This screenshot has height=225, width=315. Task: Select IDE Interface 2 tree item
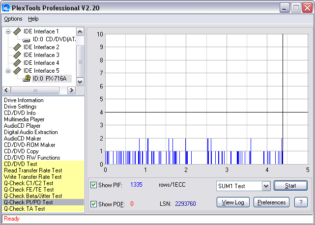[x=41, y=47]
